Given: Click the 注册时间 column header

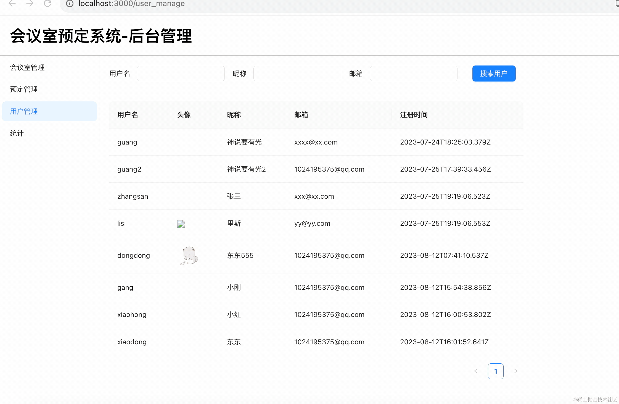Looking at the screenshot, I should (414, 115).
